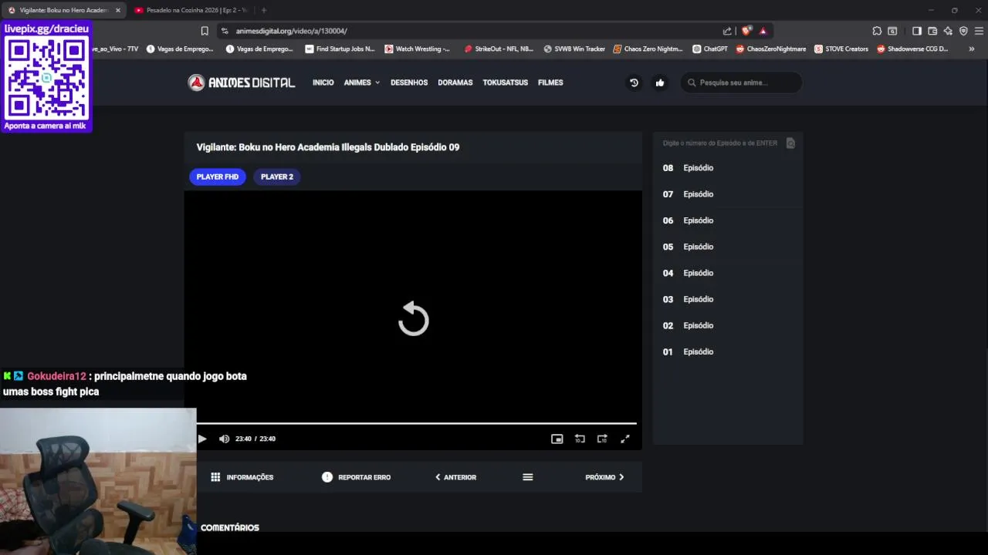
Task: Open the Find Startup Jobs bookmark
Action: click(340, 49)
